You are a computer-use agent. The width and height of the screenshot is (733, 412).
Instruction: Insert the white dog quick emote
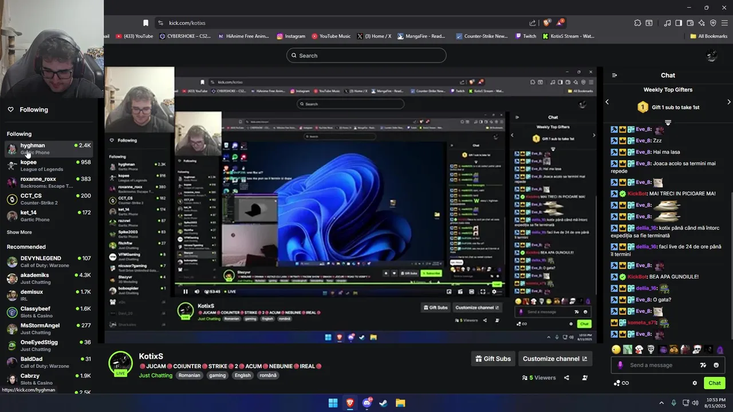(639, 349)
